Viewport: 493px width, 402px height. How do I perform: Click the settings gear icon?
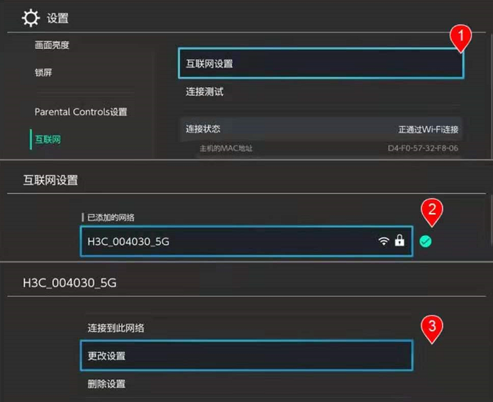coord(33,18)
